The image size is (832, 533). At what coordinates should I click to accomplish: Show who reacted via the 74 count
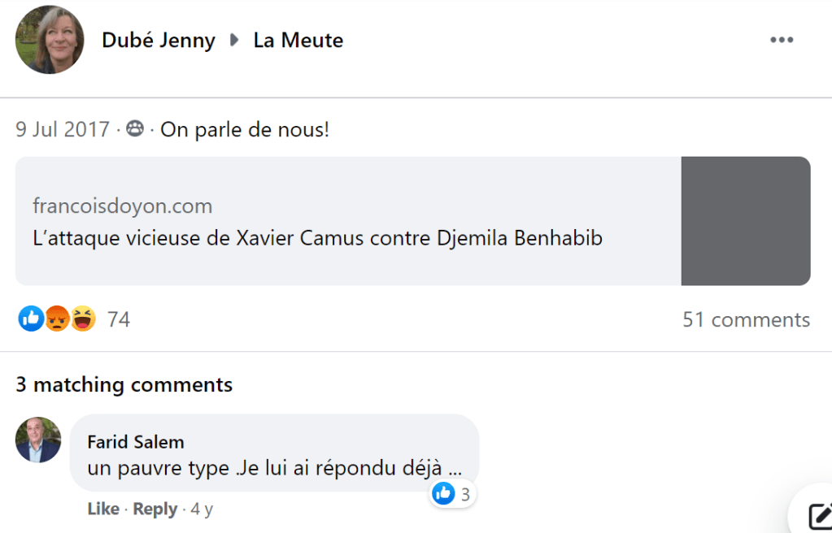pyautogui.click(x=119, y=319)
